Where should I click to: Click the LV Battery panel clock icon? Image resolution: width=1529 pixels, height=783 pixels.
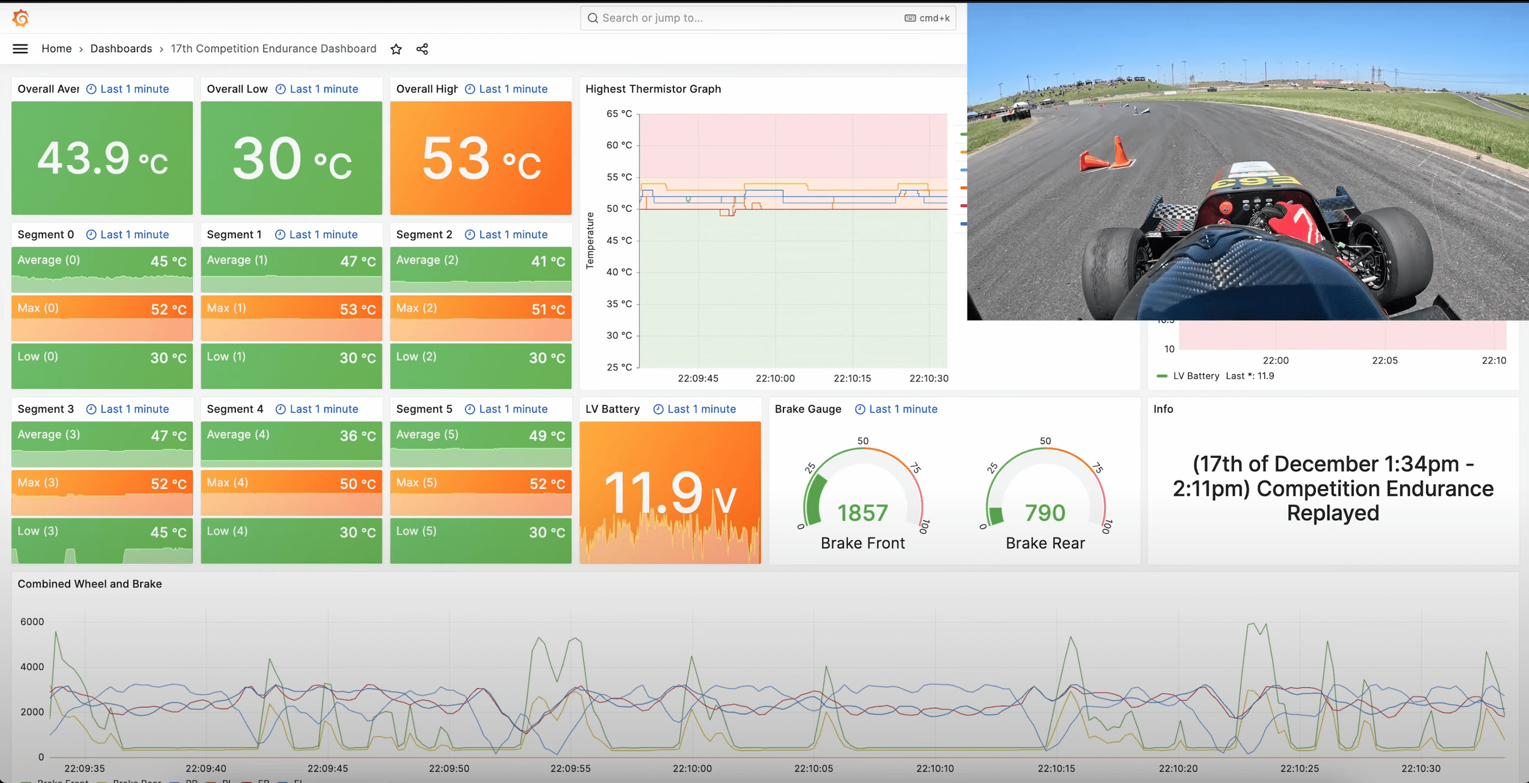pos(659,410)
